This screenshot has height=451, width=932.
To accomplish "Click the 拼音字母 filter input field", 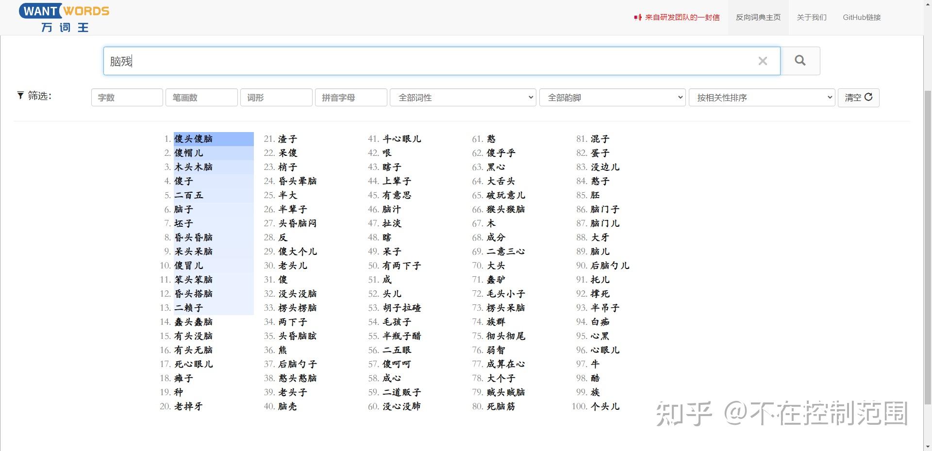I will [x=350, y=97].
